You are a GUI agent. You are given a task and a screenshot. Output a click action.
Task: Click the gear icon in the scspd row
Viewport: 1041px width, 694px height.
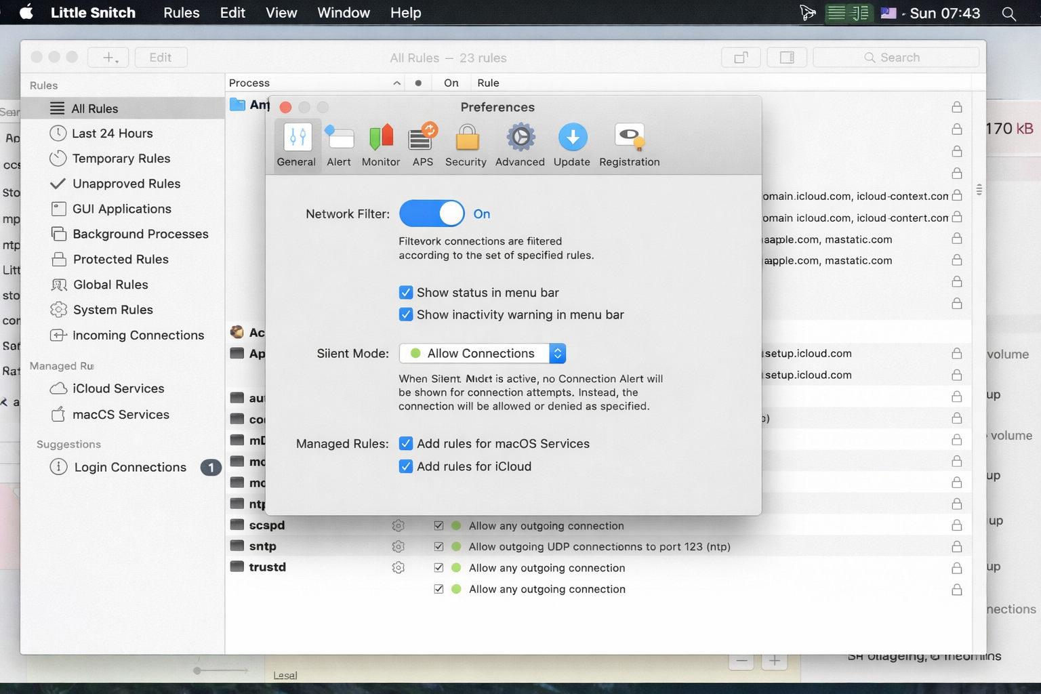click(x=399, y=525)
